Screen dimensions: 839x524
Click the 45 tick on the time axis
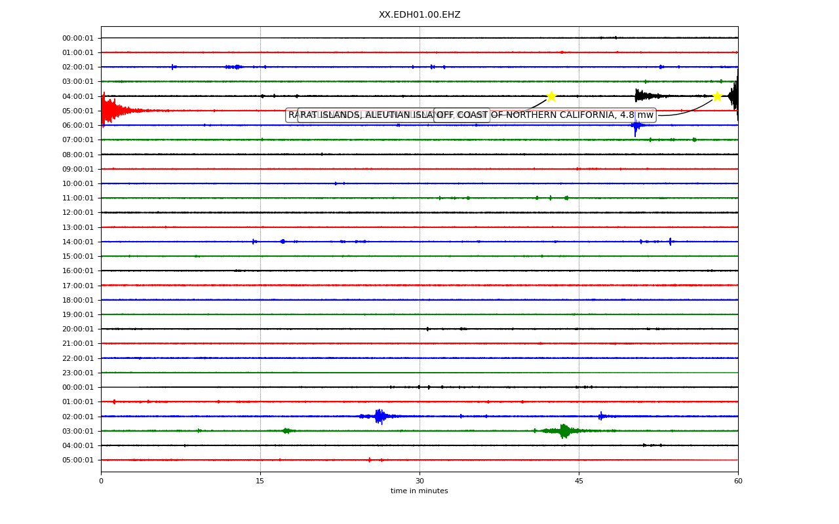579,481
